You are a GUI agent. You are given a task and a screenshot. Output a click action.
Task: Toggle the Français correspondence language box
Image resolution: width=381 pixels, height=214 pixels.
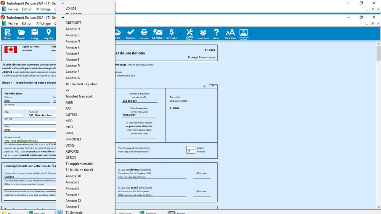tap(191, 152)
